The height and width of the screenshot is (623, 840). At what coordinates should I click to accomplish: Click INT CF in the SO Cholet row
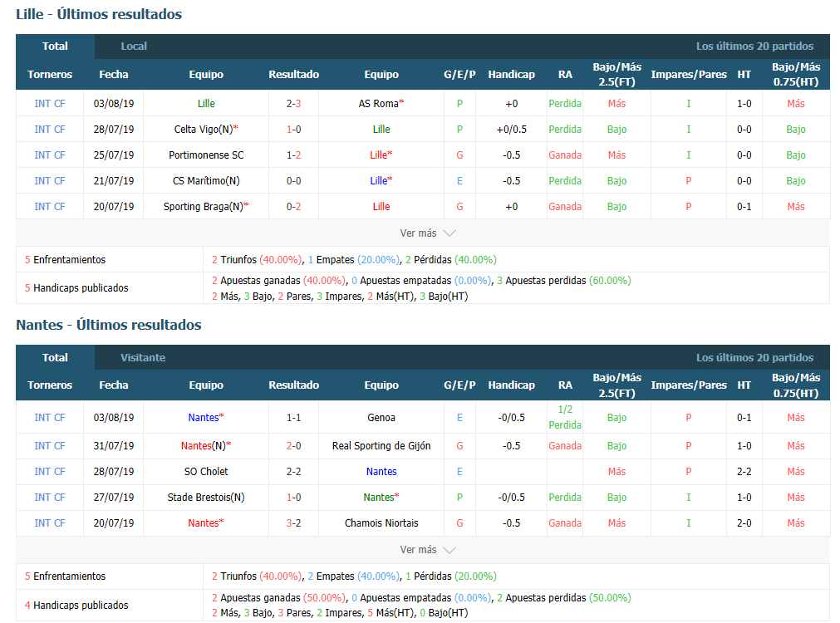(x=50, y=471)
